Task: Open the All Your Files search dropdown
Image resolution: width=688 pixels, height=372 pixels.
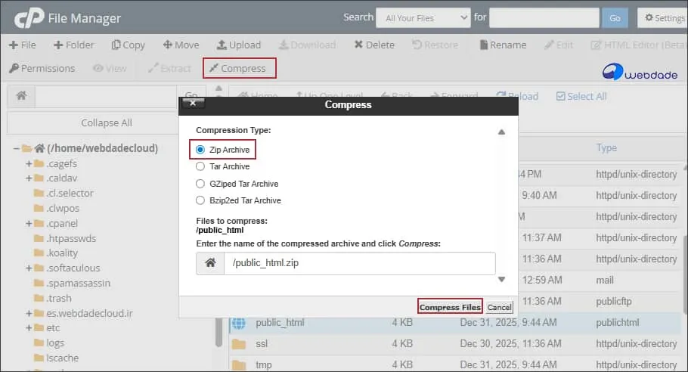Action: click(x=426, y=18)
